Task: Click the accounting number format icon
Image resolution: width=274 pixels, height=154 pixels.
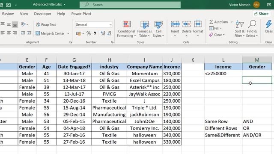Action: tap(78, 33)
